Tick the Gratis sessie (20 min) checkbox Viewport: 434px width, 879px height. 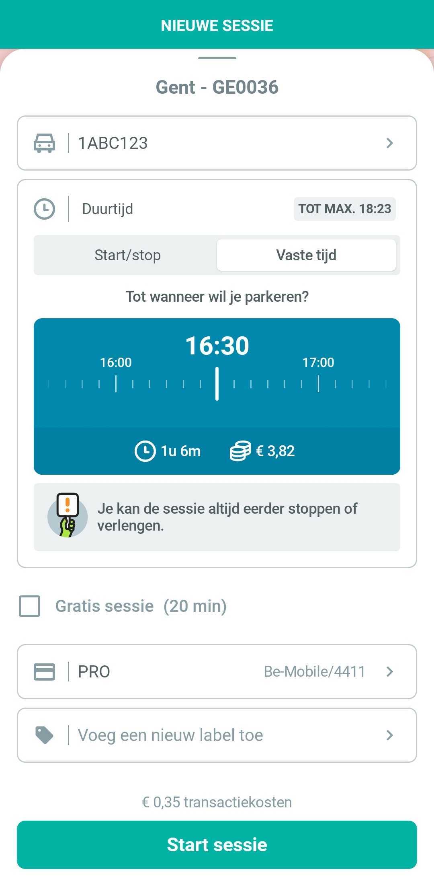[30, 606]
